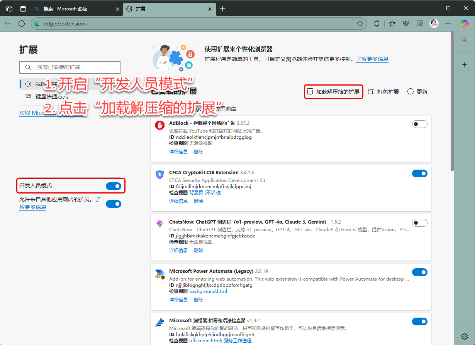475x345 pixels.
Task: Disable the CFCA CryptoKit.CIB Extension toggle
Action: click(420, 173)
